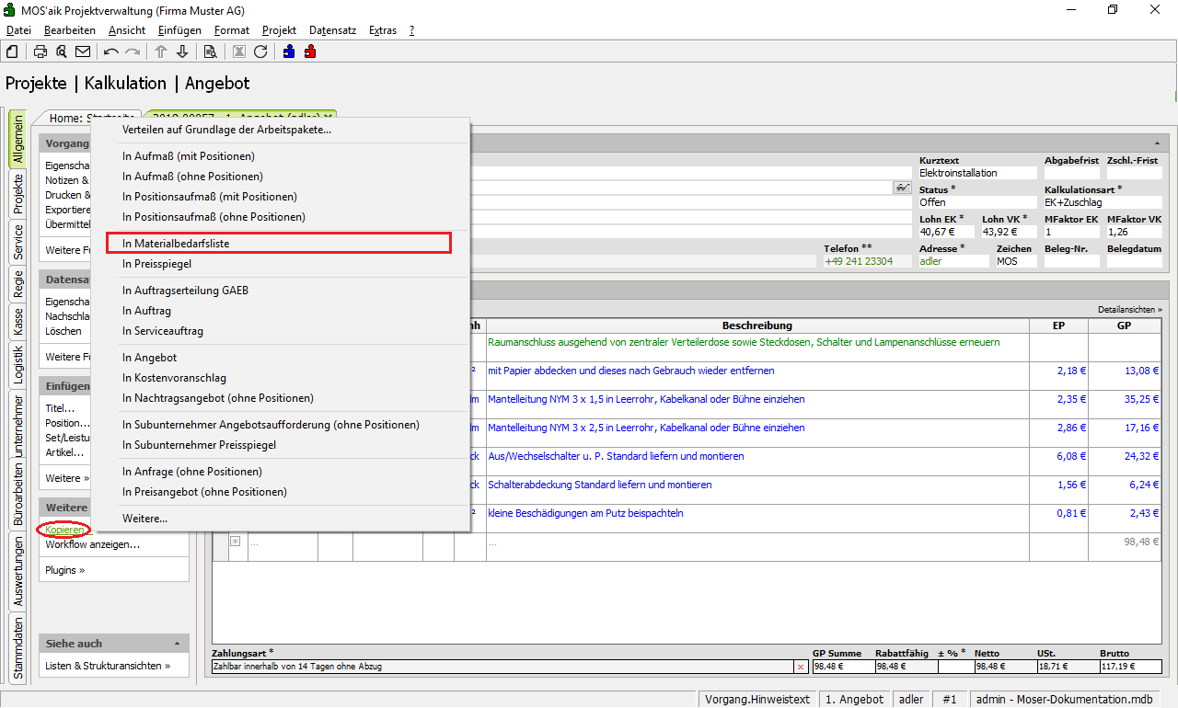Switch to the Logistik side tab
1178x708 pixels.
(x=17, y=363)
